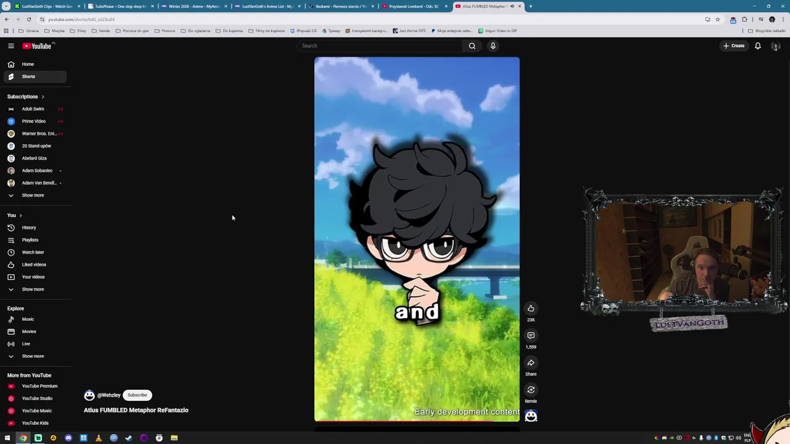
Task: Open the YouTube hamburger guide menu
Action: coord(10,46)
